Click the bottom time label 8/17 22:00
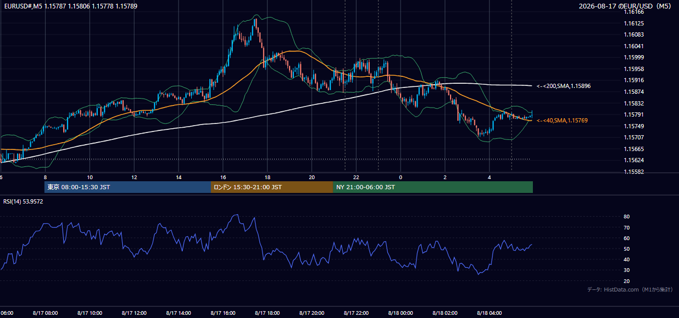This screenshot has width=679, height=318. click(356, 313)
